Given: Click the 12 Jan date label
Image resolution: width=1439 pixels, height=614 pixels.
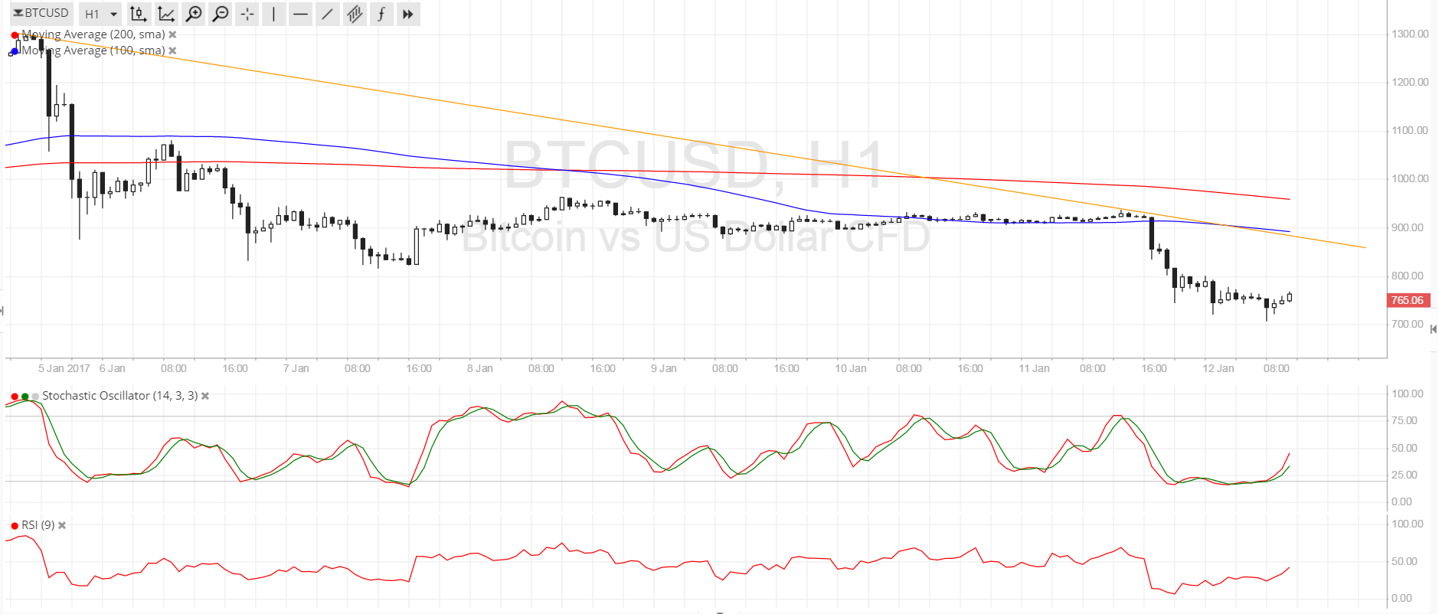Looking at the screenshot, I should (1218, 368).
